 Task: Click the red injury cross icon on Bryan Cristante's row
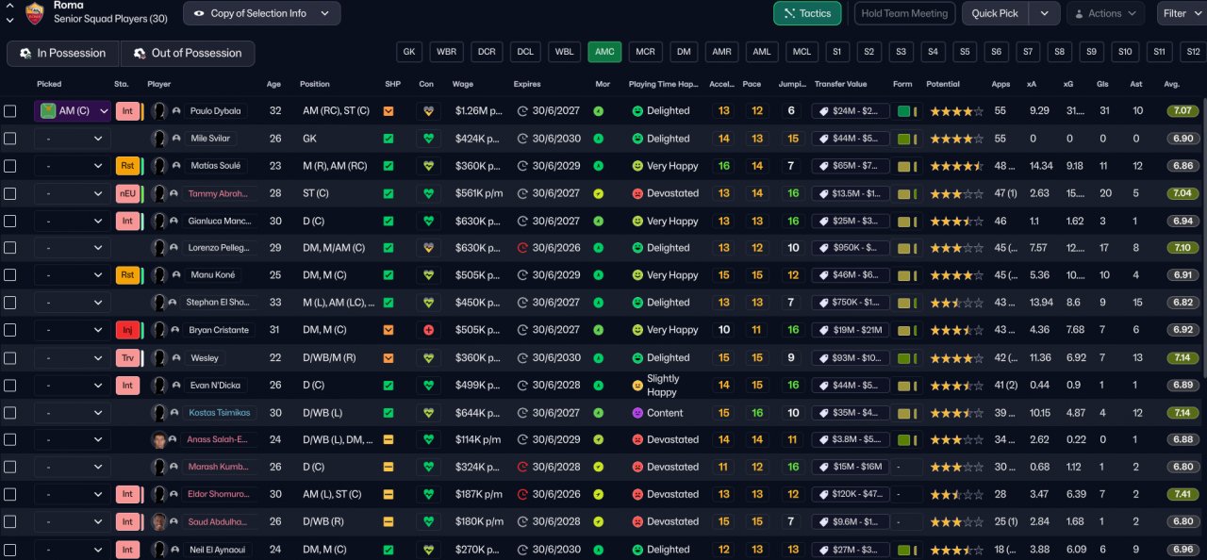point(429,330)
